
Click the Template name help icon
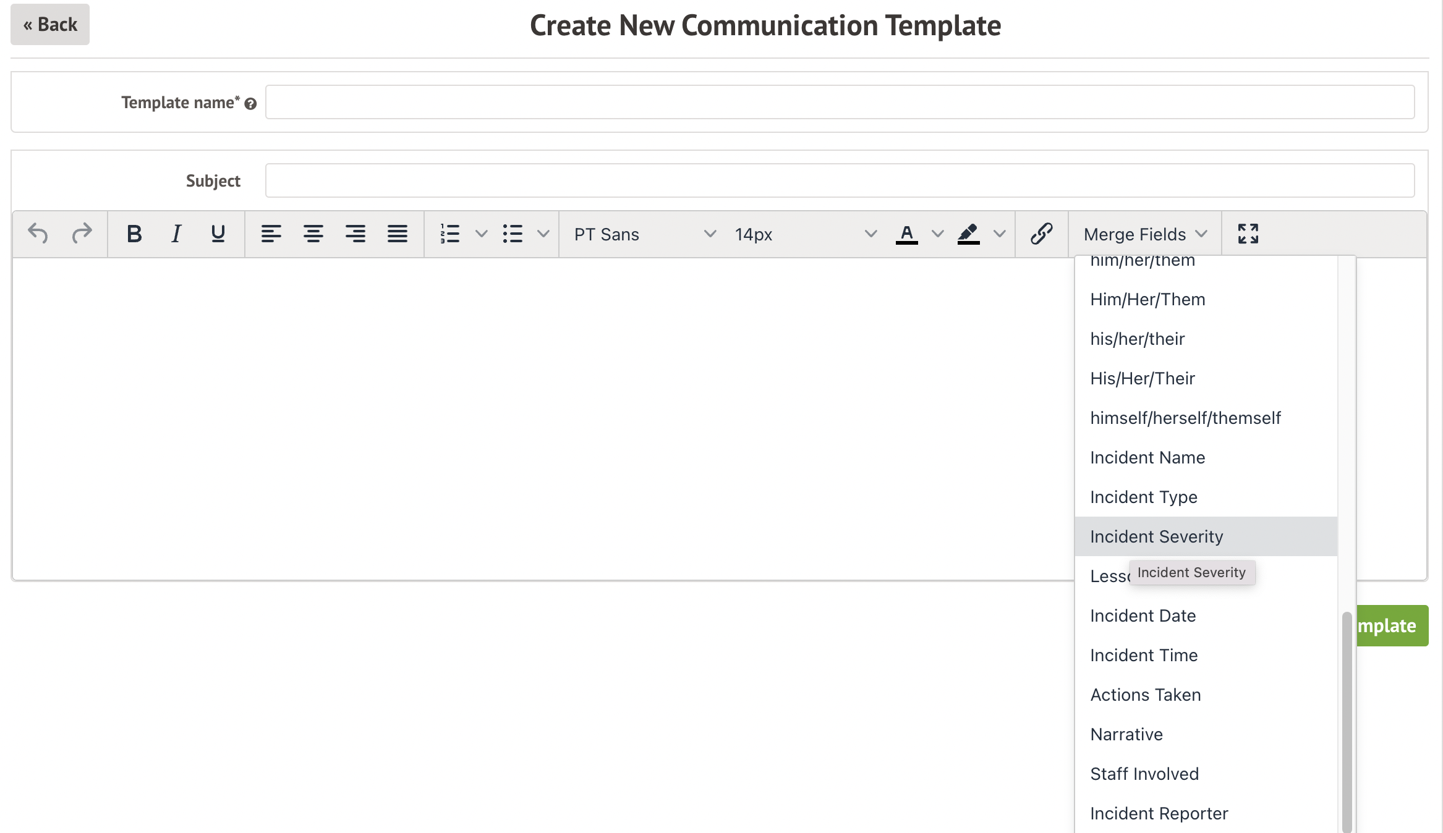coord(250,104)
